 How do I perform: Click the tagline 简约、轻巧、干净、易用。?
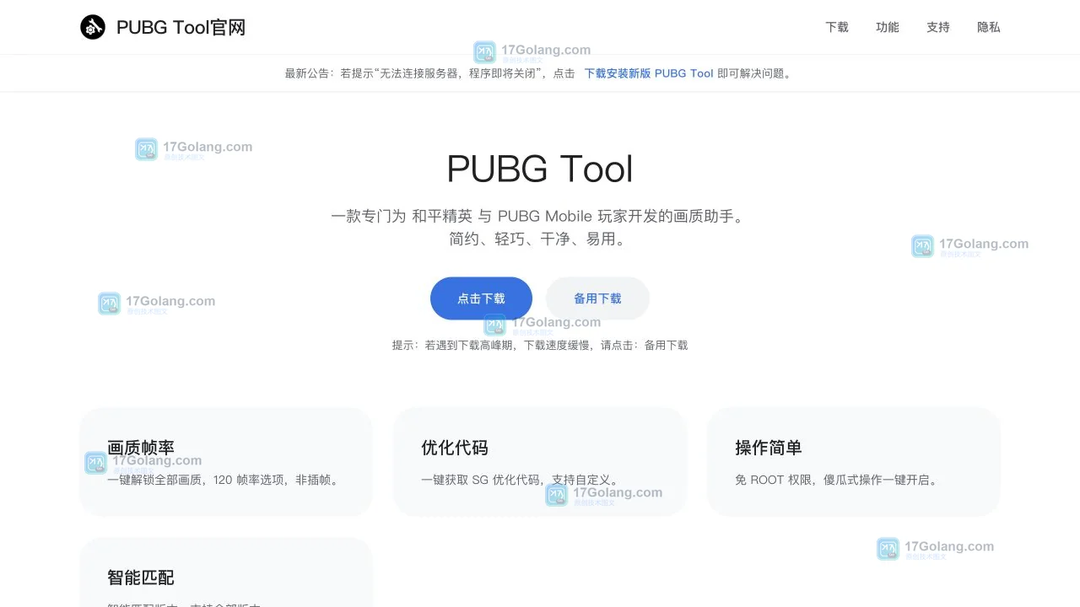click(540, 239)
